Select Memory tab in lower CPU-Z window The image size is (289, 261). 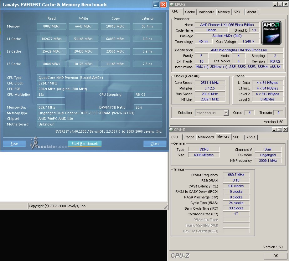coord(223,137)
